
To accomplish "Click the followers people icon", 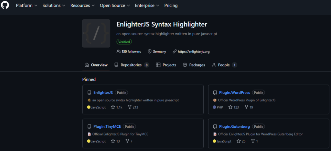I will click(118, 52).
